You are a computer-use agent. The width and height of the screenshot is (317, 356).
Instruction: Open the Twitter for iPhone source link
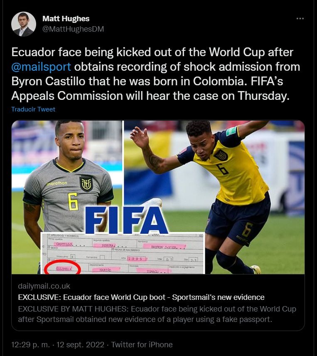(x=142, y=345)
